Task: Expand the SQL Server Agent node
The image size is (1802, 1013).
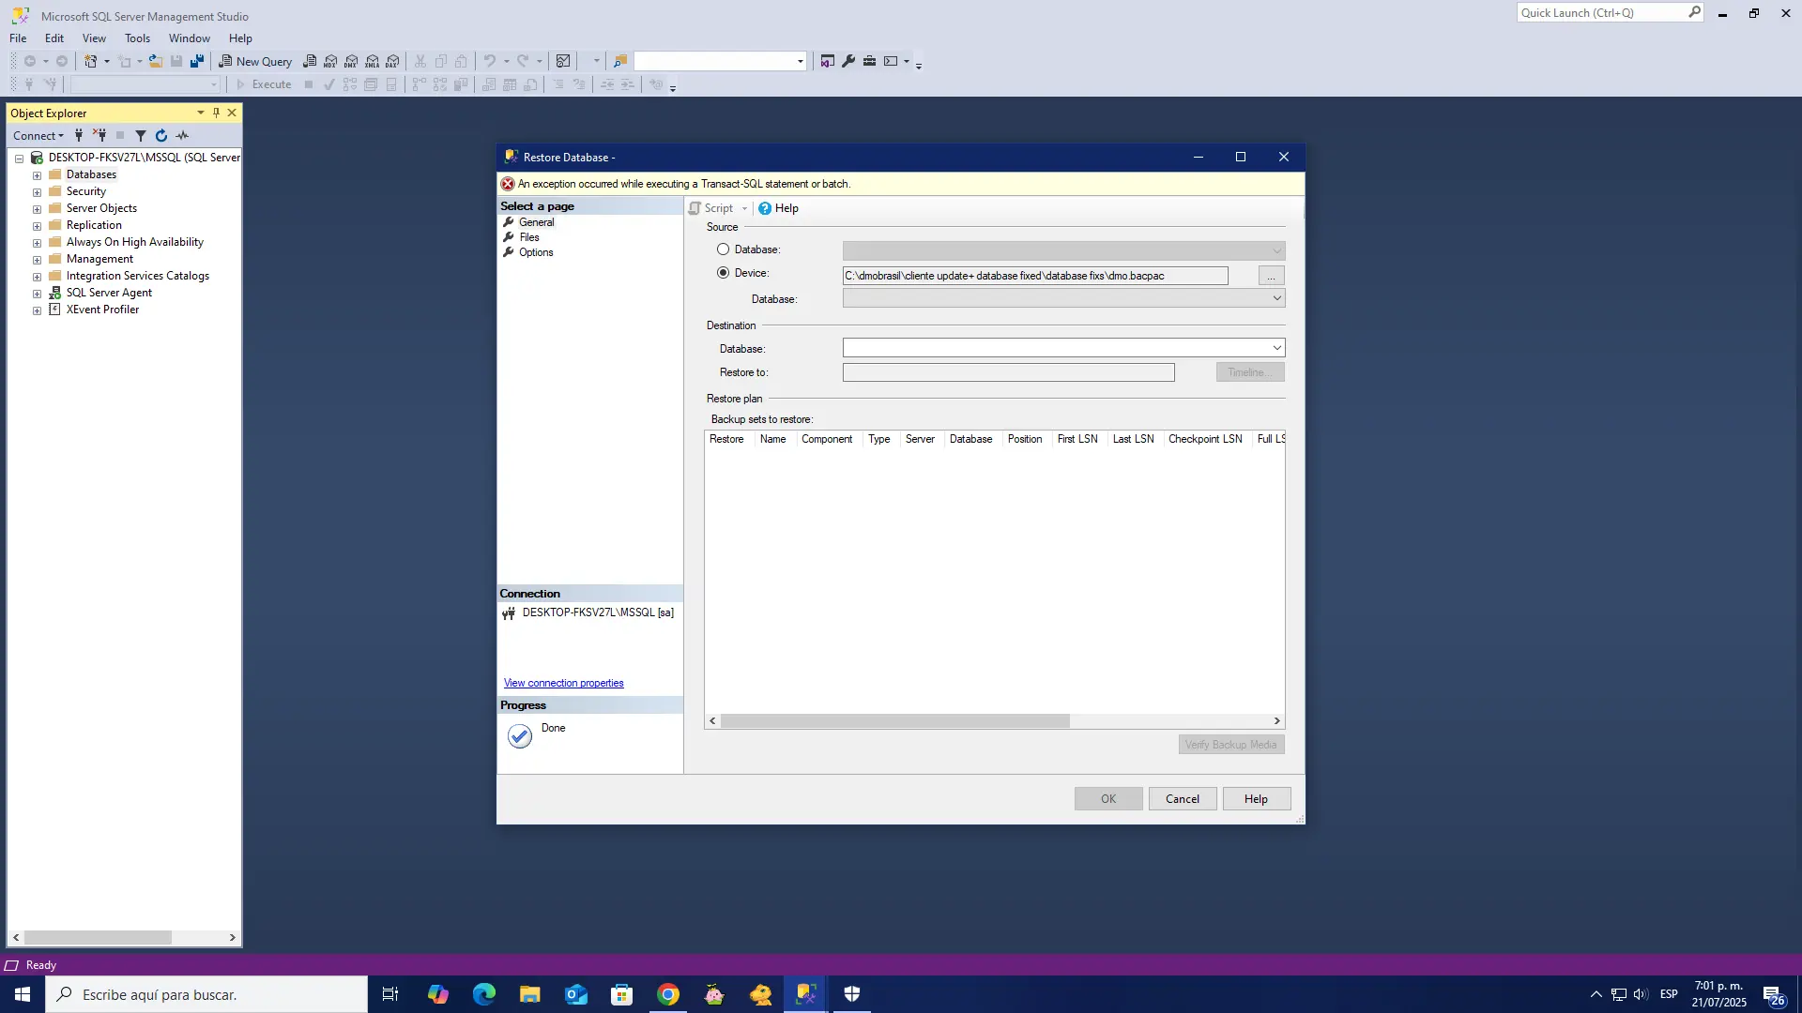Action: click(x=37, y=294)
